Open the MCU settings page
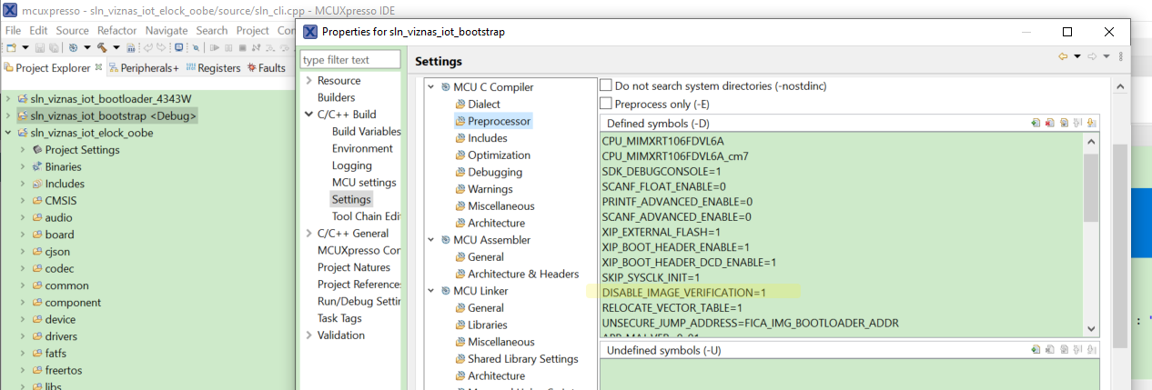The width and height of the screenshot is (1152, 390). point(363,183)
